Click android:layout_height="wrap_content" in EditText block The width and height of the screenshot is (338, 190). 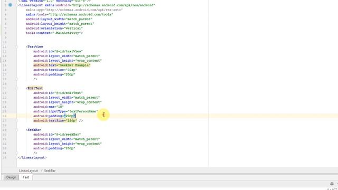click(x=68, y=102)
